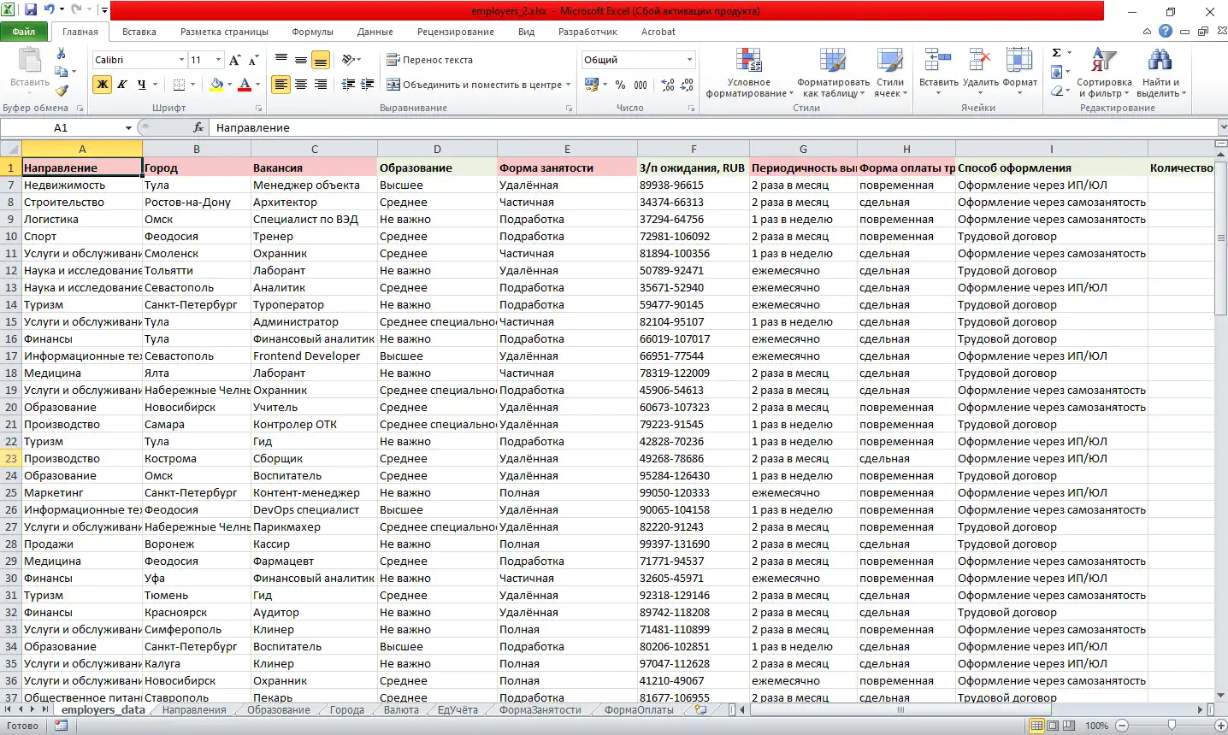Click Sort and Filter (Сортировка и фильтр)
This screenshot has width=1228, height=735.
pyautogui.click(x=1103, y=73)
